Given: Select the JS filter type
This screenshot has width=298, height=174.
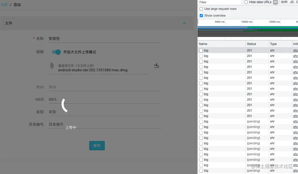Looking at the screenshot, I should pos(292,2).
